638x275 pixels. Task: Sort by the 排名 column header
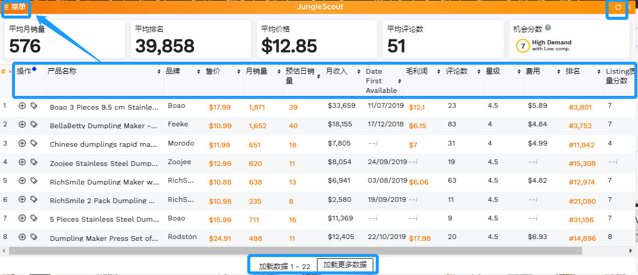tap(573, 71)
